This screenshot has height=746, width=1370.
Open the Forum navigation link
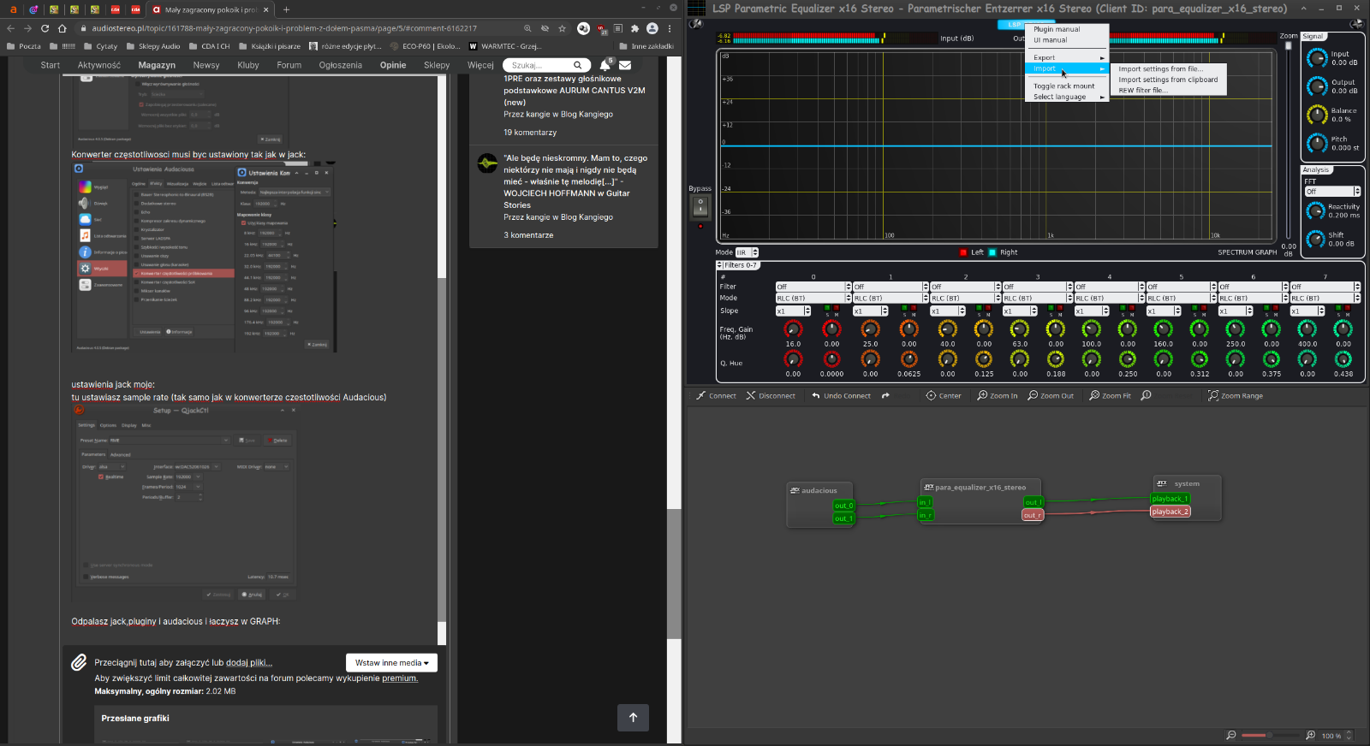(x=289, y=65)
